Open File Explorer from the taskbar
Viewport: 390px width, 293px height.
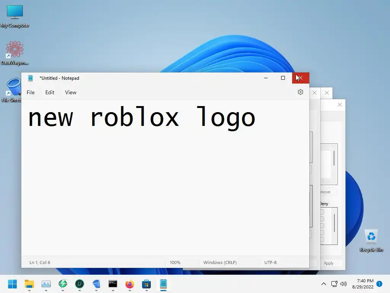(29, 284)
